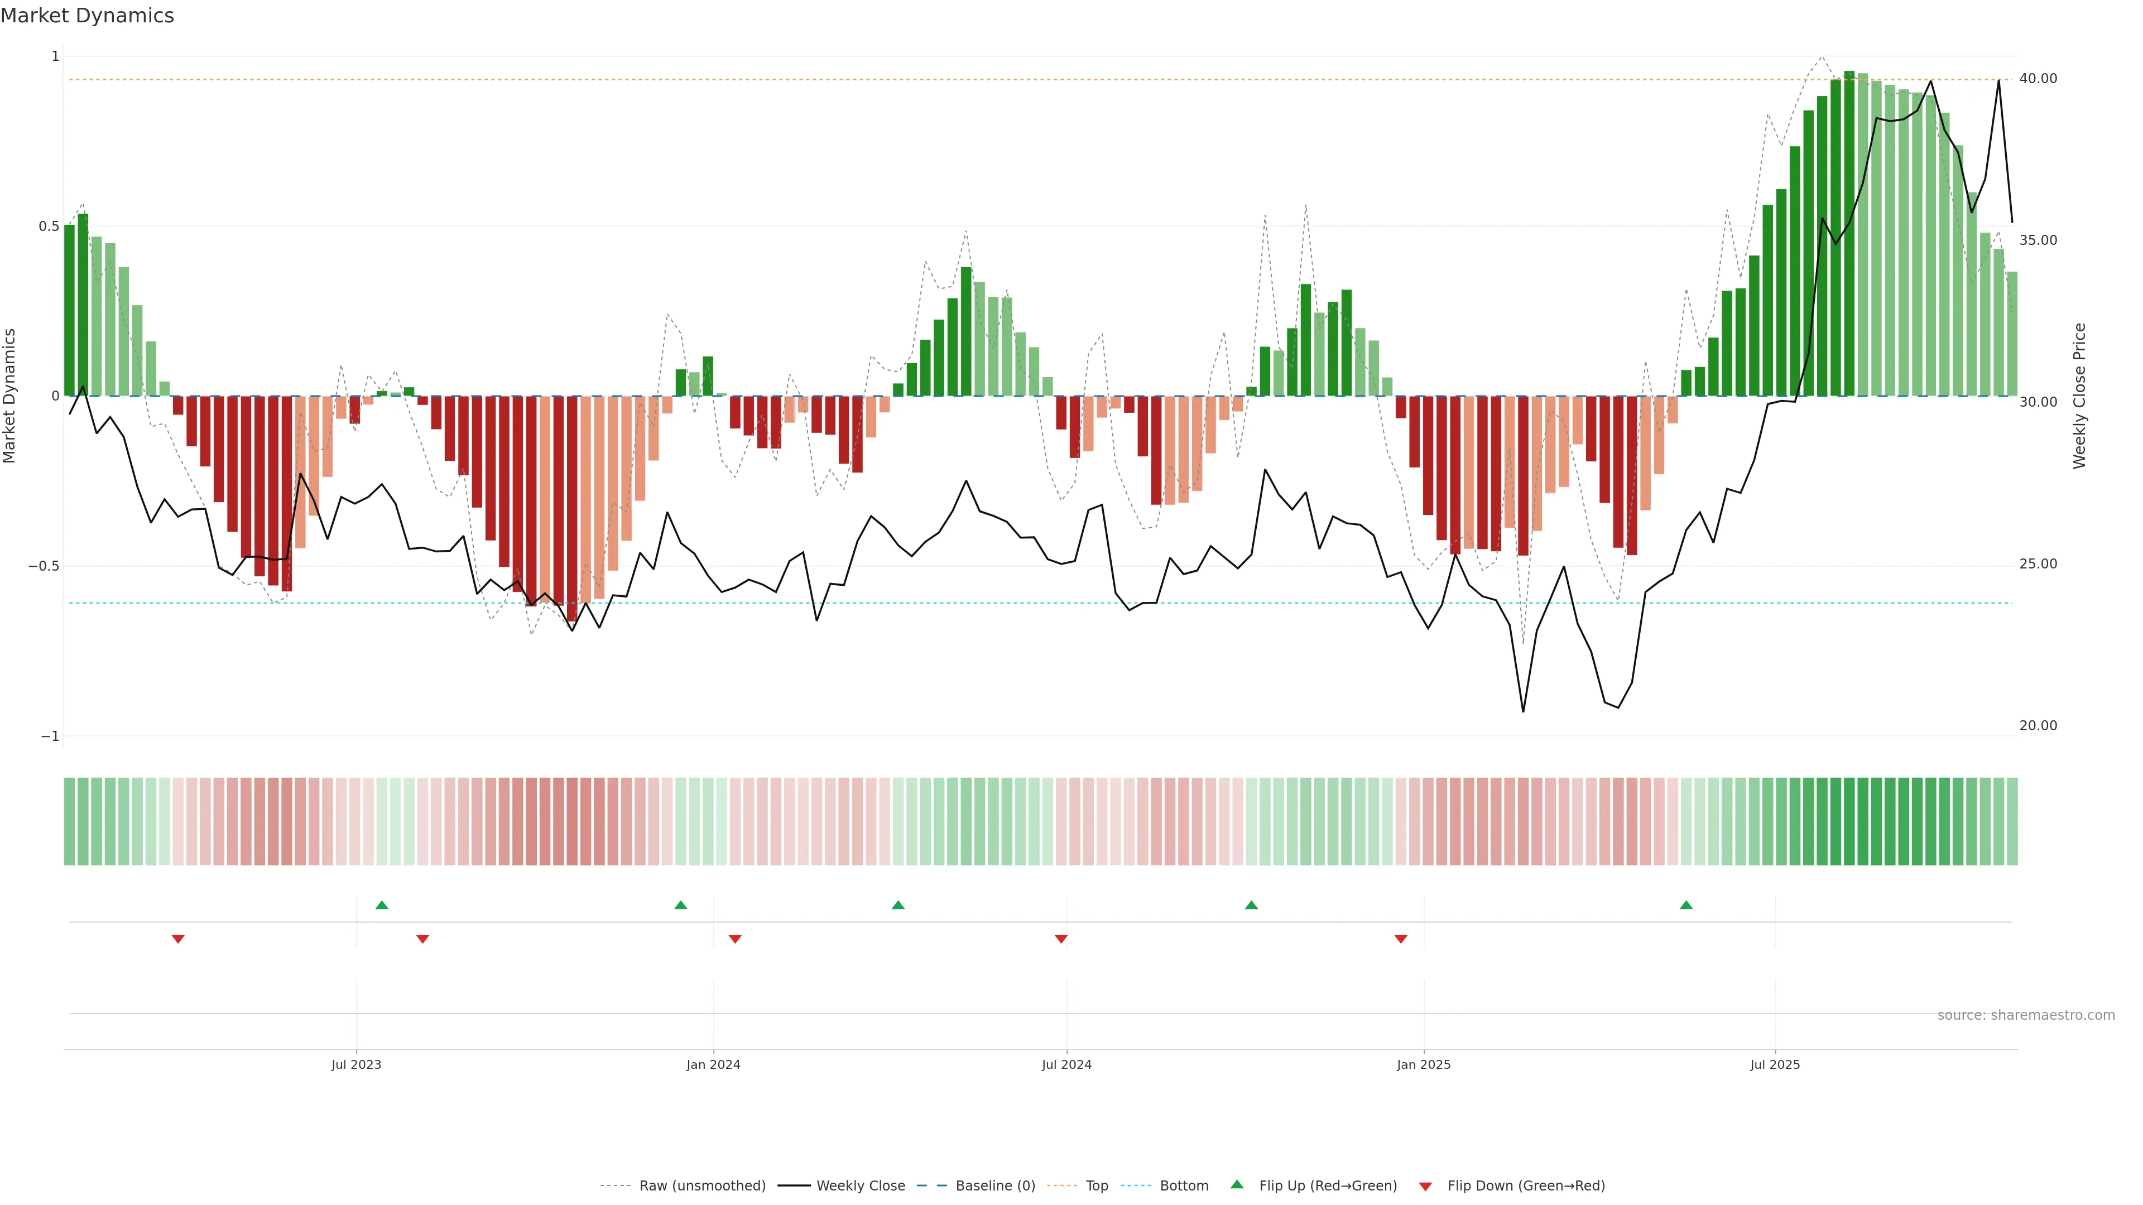Hide the Top threshold line via legend

[x=1097, y=1186]
